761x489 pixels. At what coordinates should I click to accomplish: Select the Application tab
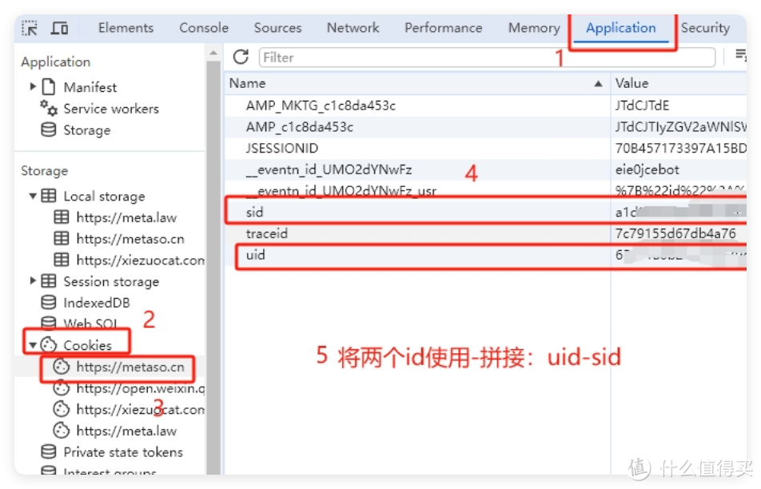(x=621, y=28)
